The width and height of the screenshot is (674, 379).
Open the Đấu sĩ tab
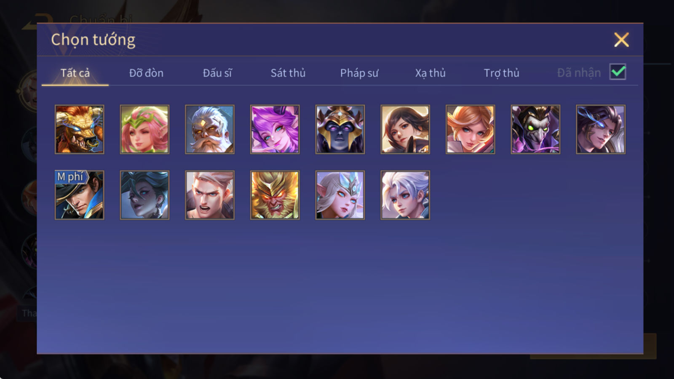coord(217,73)
